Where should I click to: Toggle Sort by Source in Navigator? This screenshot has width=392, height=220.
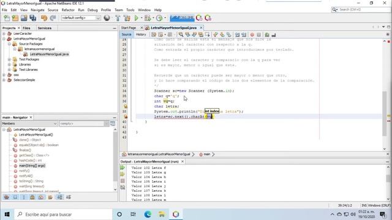pyautogui.click(x=68, y=197)
